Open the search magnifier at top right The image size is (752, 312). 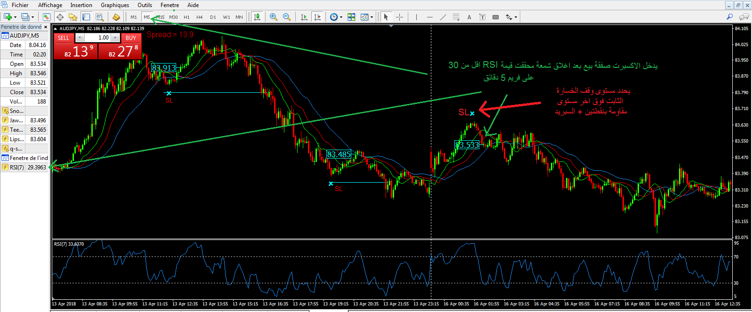pyautogui.click(x=729, y=17)
